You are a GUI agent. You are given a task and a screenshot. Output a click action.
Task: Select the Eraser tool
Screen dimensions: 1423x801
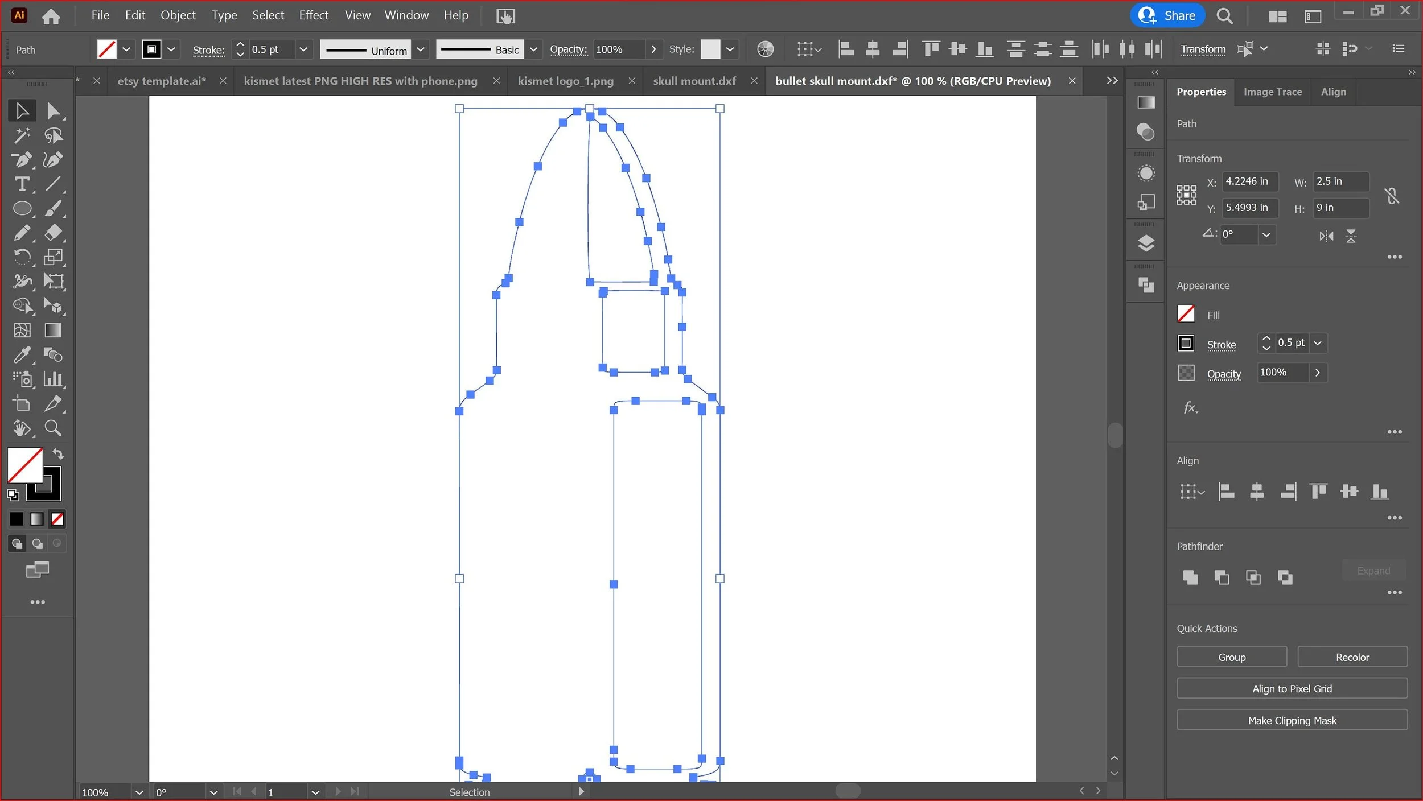[x=53, y=233]
